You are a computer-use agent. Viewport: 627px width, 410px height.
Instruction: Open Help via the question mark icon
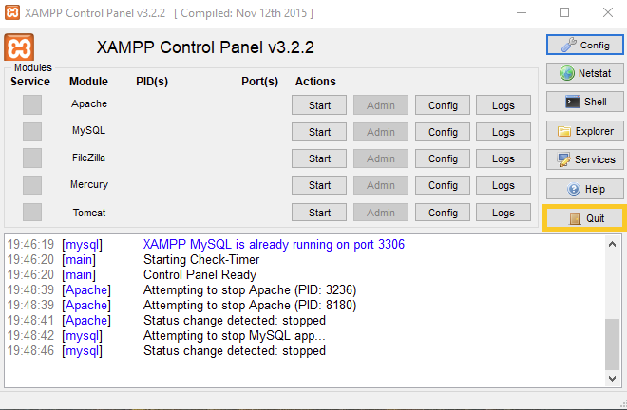574,189
